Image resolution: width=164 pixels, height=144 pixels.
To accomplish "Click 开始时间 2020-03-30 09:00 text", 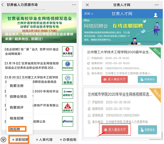I will [x=111, y=102].
